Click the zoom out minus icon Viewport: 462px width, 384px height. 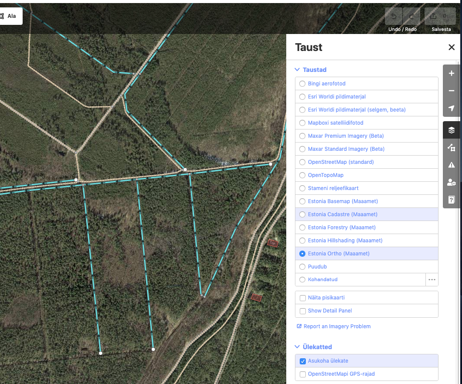click(451, 91)
